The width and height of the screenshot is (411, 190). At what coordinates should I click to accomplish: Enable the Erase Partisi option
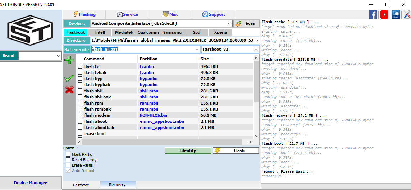coord(68,165)
